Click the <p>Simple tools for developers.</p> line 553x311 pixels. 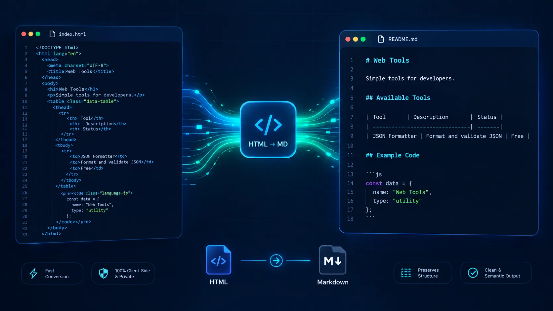tap(96, 95)
